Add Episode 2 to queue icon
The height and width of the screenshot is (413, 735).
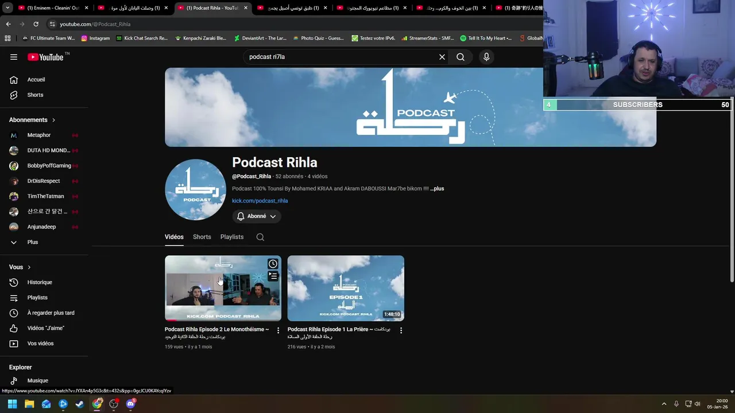click(273, 276)
